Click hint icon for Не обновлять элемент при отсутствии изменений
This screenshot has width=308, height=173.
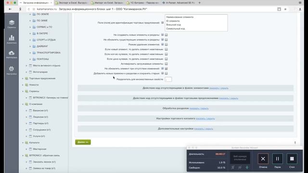click(x=162, y=68)
